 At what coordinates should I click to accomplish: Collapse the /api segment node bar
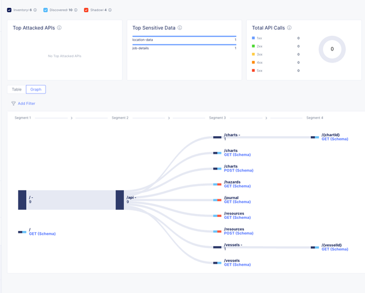tap(120, 200)
